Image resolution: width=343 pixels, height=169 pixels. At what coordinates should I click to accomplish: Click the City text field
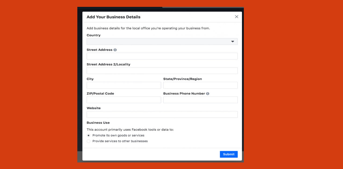click(124, 85)
